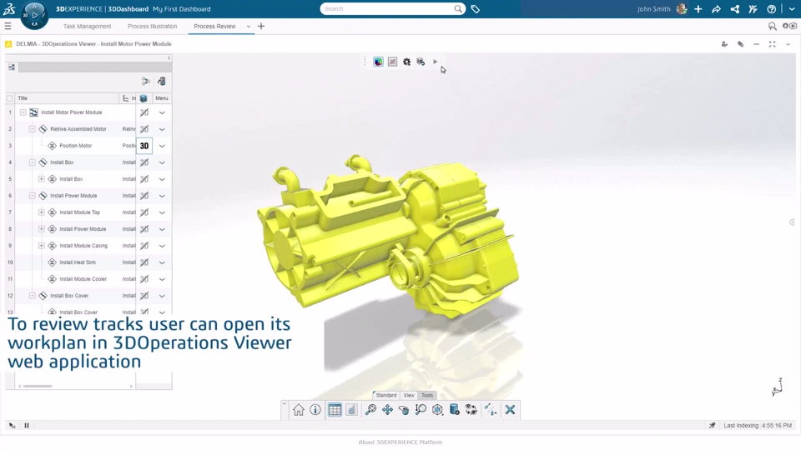Screen dimensions: 801x450
Task: Toggle 3D for Install Module Top row
Action: click(144, 212)
